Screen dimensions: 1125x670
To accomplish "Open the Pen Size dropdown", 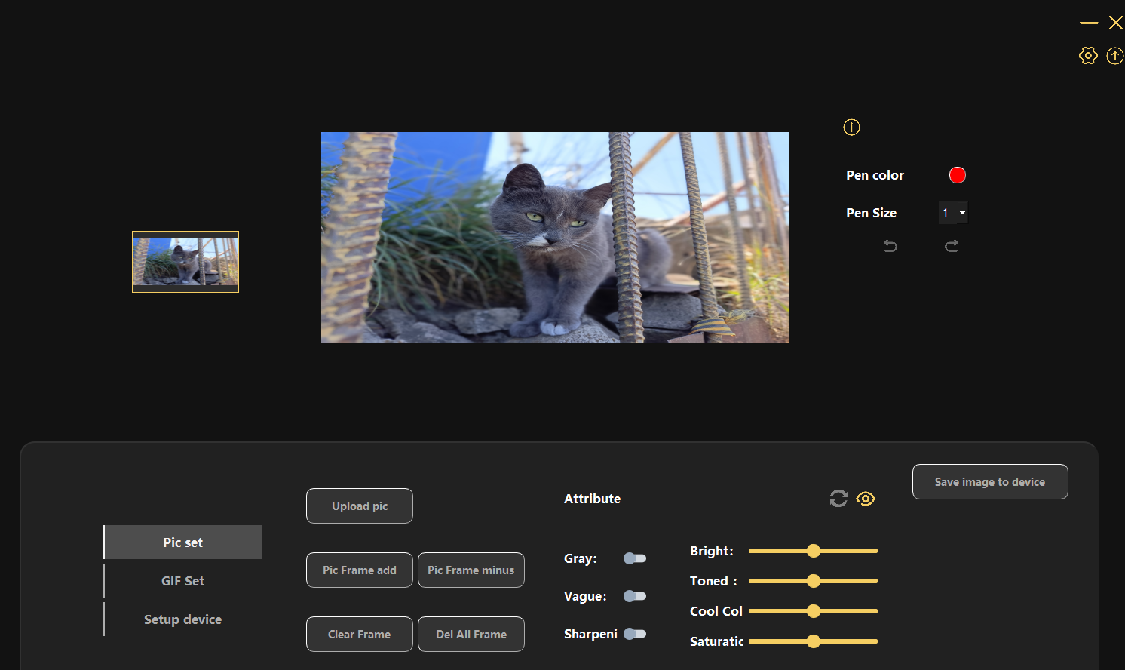I will click(953, 213).
